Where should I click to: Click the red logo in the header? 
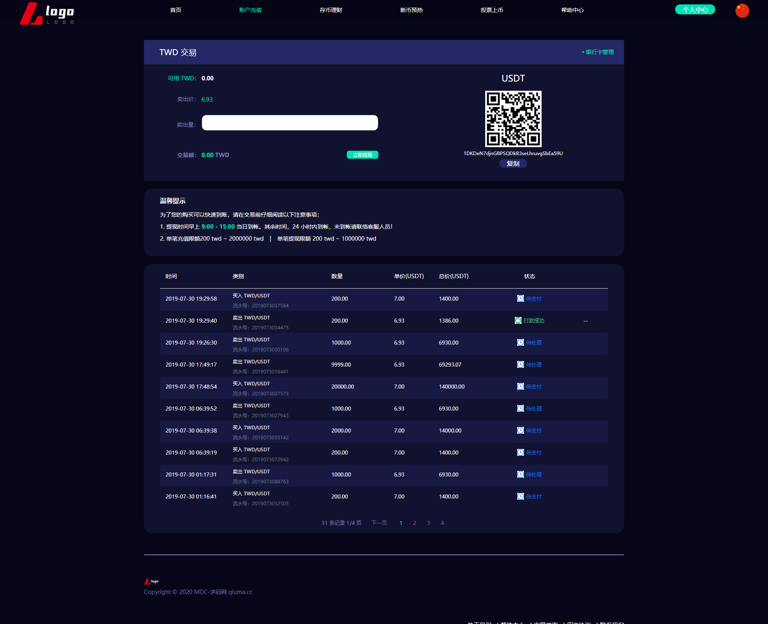[x=47, y=14]
